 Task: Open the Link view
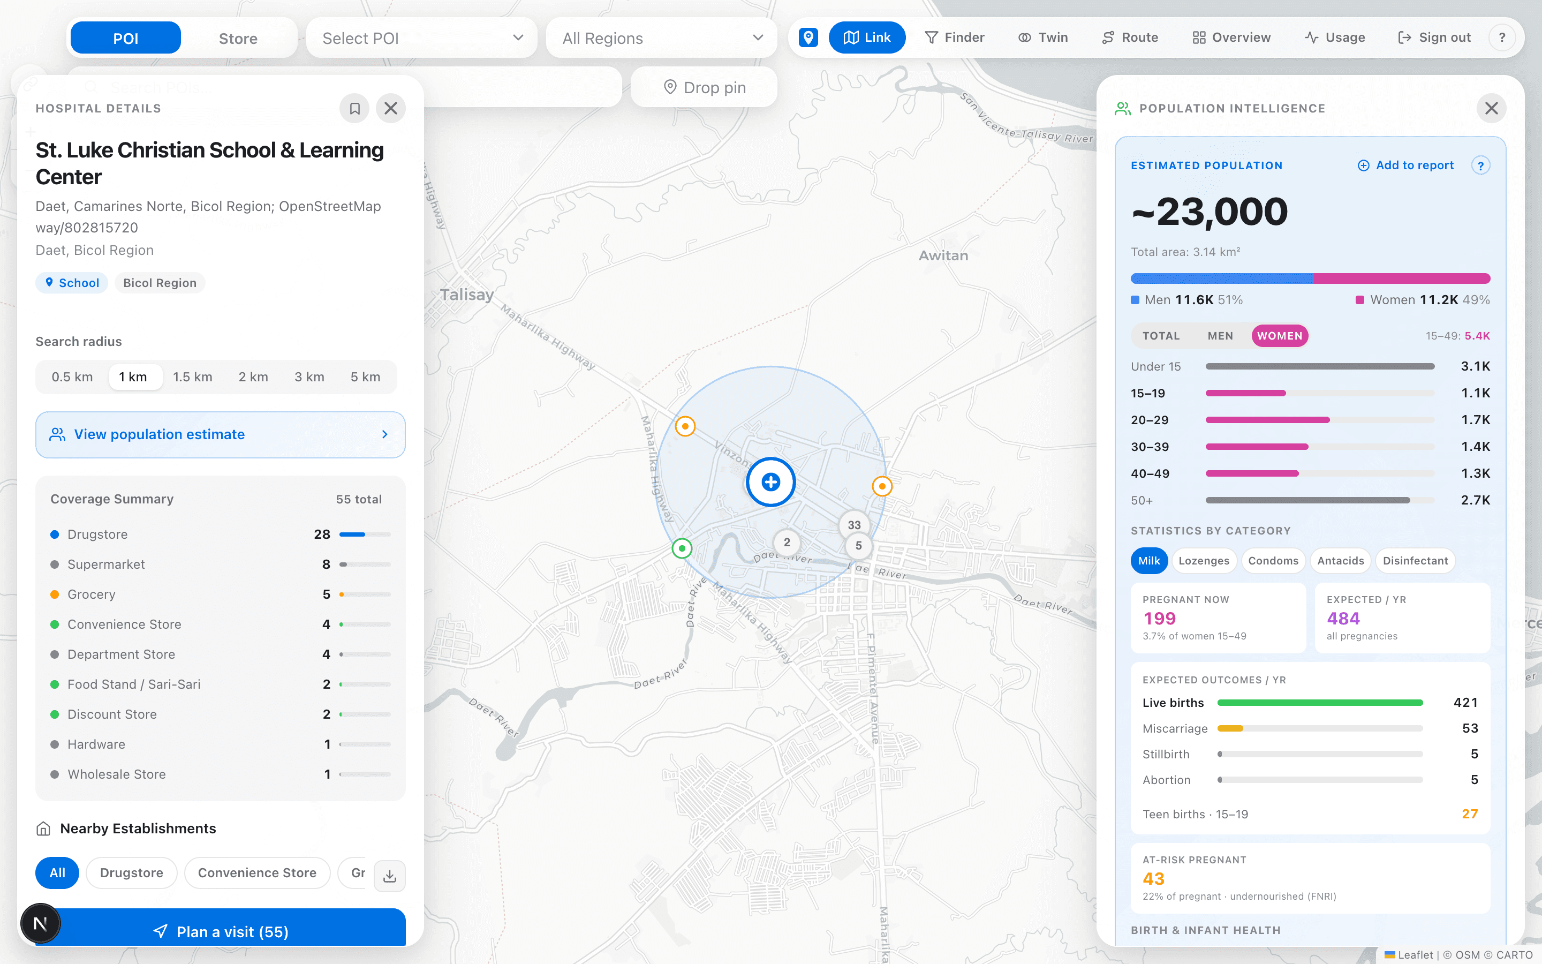coord(867,37)
